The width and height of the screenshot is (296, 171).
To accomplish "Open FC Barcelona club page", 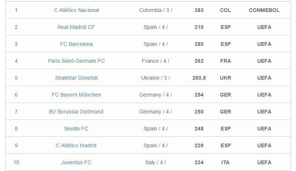I will (76, 44).
